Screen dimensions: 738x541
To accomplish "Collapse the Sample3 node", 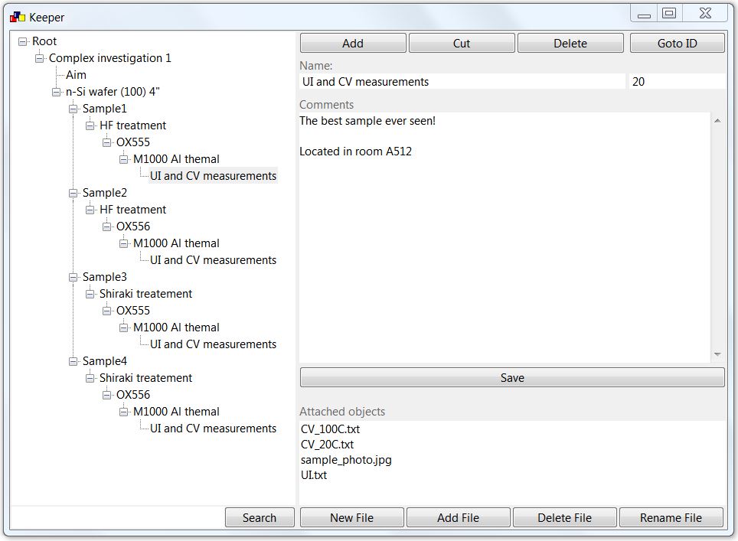I will click(73, 278).
